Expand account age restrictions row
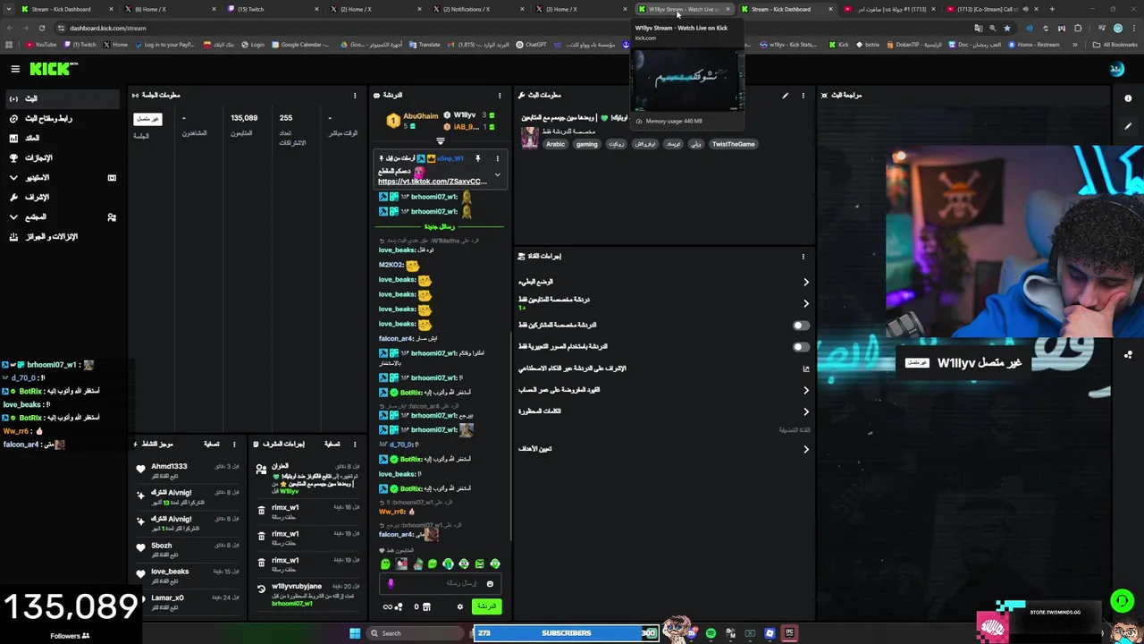1144x644 pixels. click(664, 390)
